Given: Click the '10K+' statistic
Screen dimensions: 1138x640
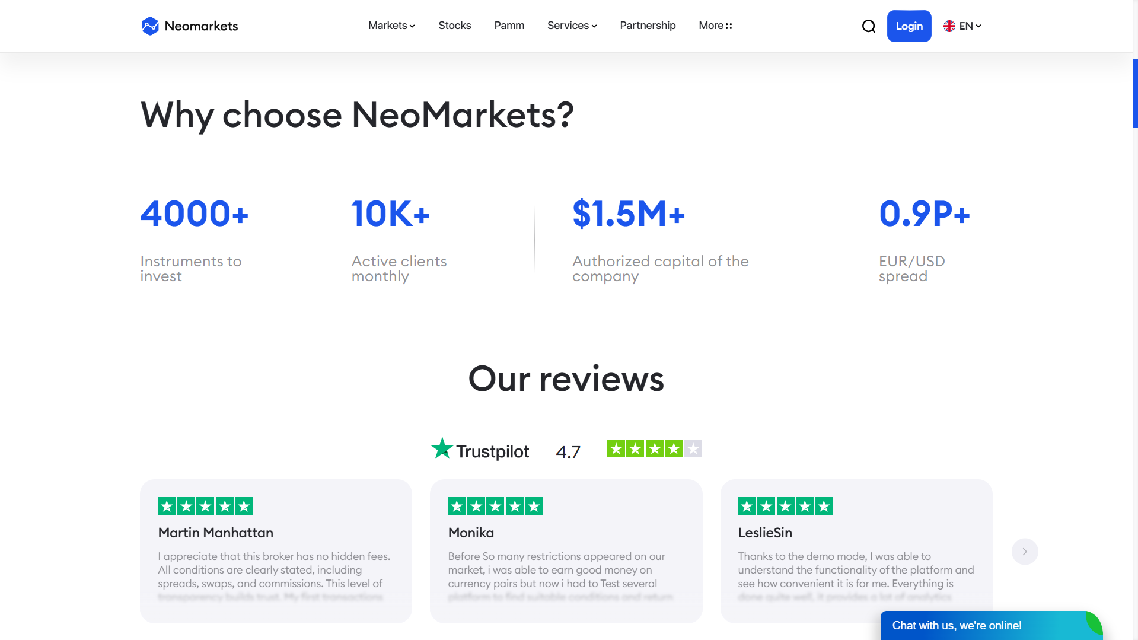Looking at the screenshot, I should tap(390, 214).
